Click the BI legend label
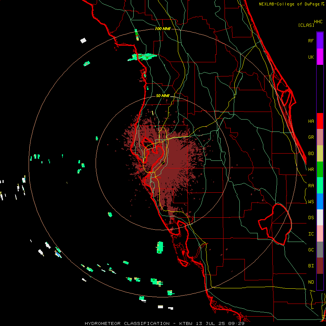Screen dimensions: 326x326 pyautogui.click(x=311, y=266)
